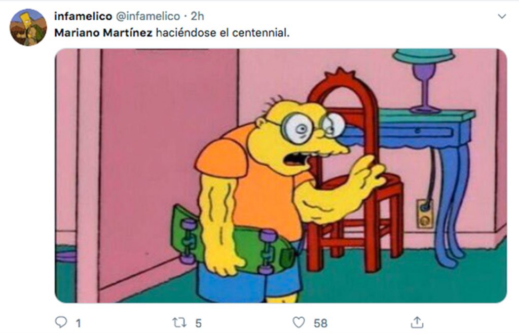Expand the tweet options chevron
The width and height of the screenshot is (519, 336).
[502, 16]
